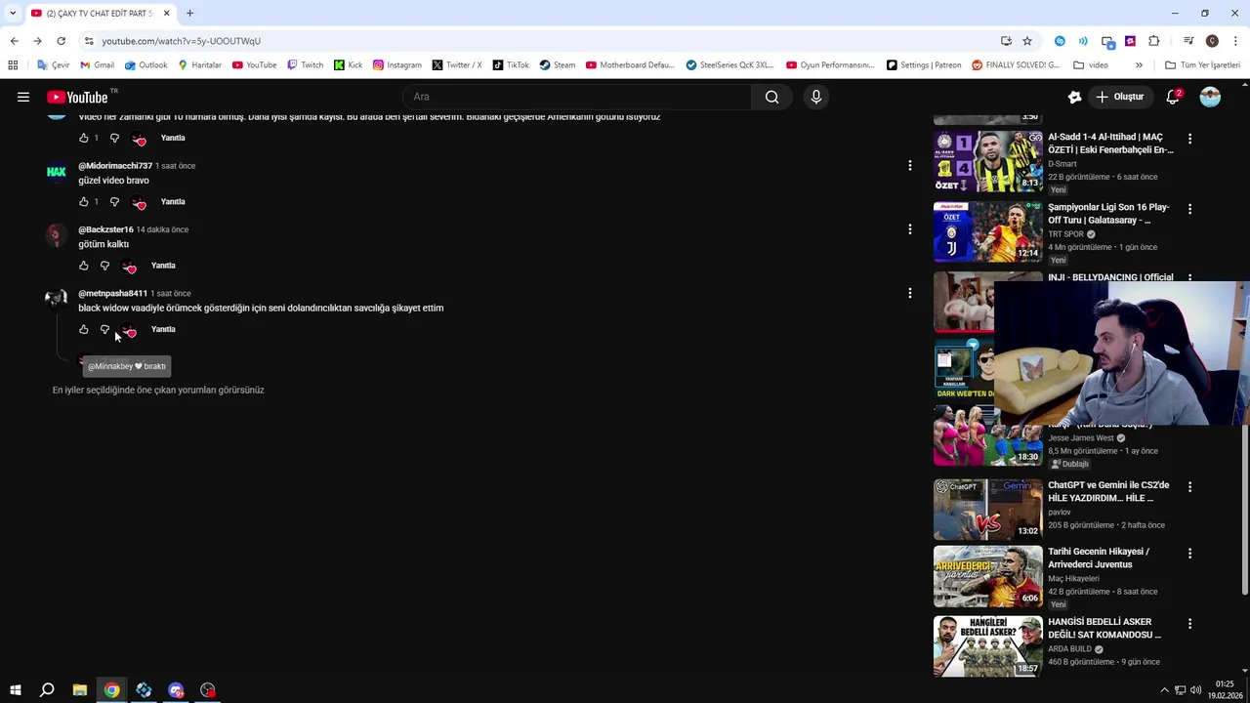Dislike the comment by @Midorimacchi737

click(114, 202)
